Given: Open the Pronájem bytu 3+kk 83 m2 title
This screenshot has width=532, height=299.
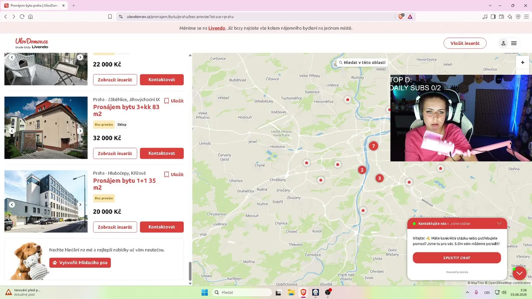Looking at the screenshot, I should pyautogui.click(x=126, y=110).
